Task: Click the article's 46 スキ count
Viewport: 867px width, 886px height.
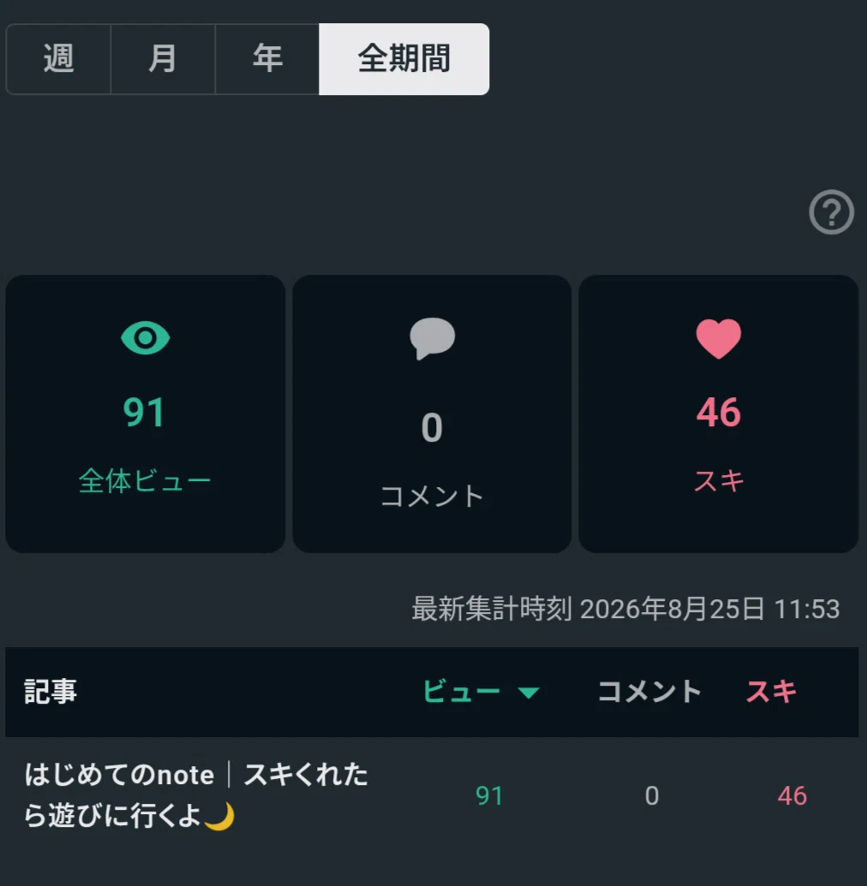Action: coord(792,795)
